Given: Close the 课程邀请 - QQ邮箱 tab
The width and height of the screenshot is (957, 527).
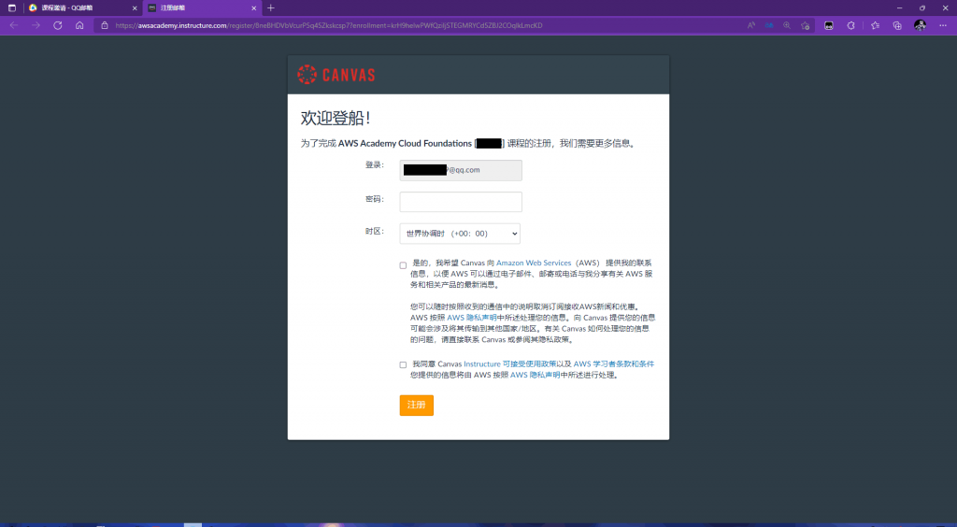Looking at the screenshot, I should pos(135,8).
